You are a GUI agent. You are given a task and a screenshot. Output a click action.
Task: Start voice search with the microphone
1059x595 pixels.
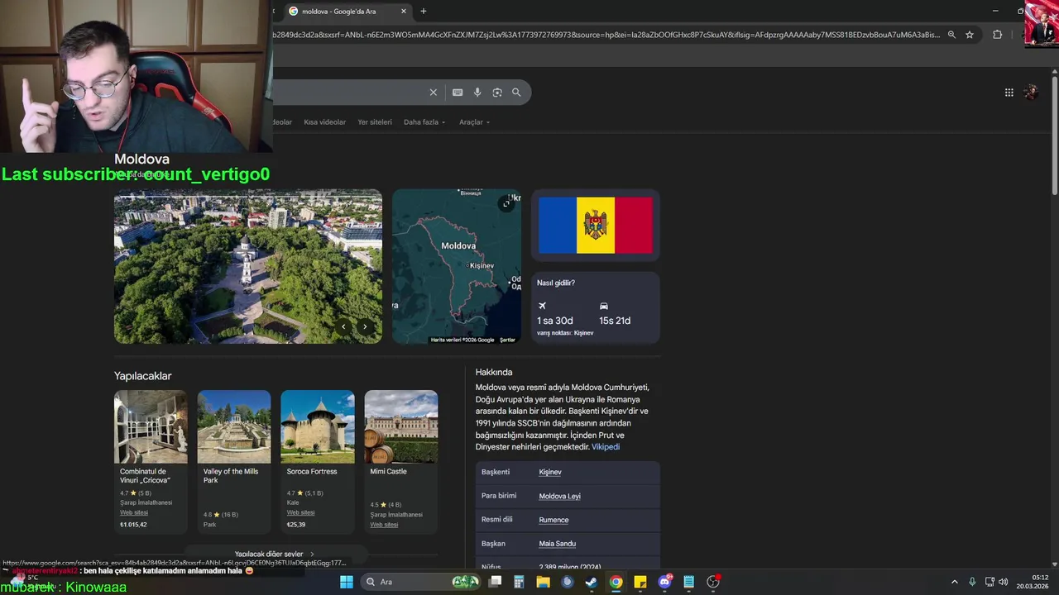click(x=477, y=93)
